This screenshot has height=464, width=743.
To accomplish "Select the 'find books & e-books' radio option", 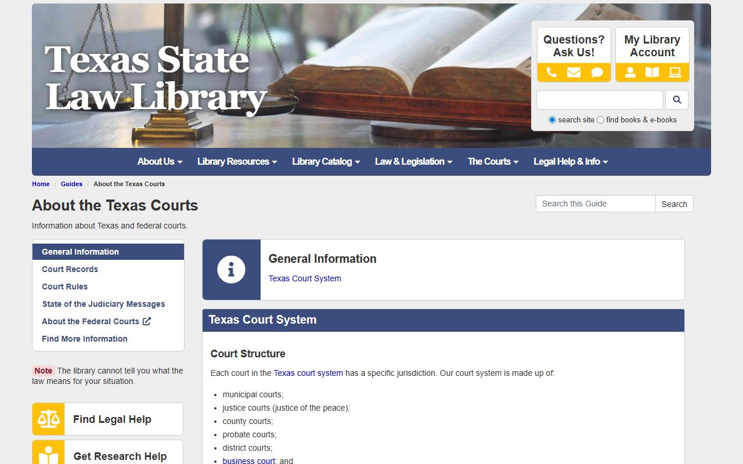I will tap(600, 120).
